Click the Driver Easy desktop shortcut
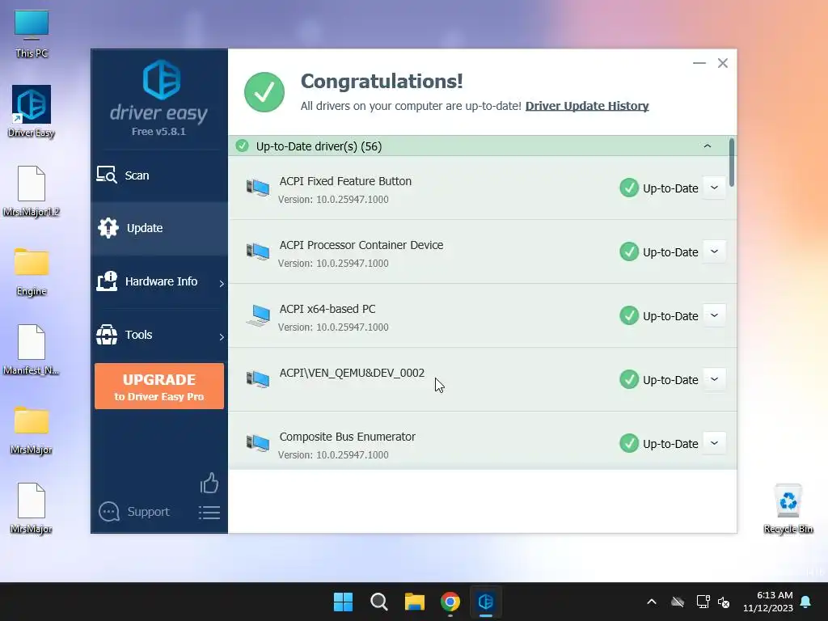Viewport: 828px width, 621px height. click(x=32, y=112)
